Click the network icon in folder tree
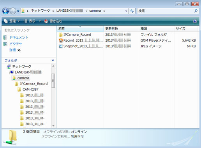The image size is (201, 148). (9, 67)
